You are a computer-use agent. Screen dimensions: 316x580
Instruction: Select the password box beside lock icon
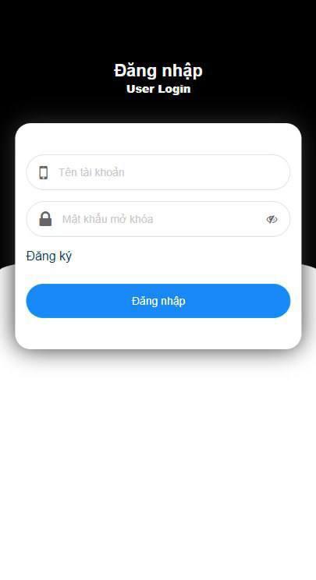(158, 219)
